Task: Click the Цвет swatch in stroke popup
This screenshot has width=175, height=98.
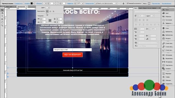Action: (47, 8)
